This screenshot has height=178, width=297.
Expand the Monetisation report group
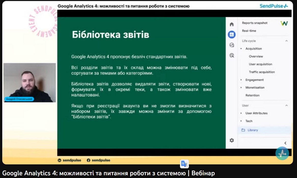click(241, 88)
